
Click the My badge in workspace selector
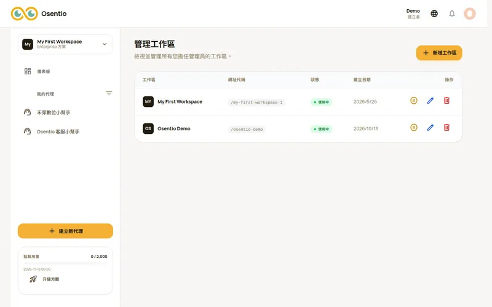point(28,44)
